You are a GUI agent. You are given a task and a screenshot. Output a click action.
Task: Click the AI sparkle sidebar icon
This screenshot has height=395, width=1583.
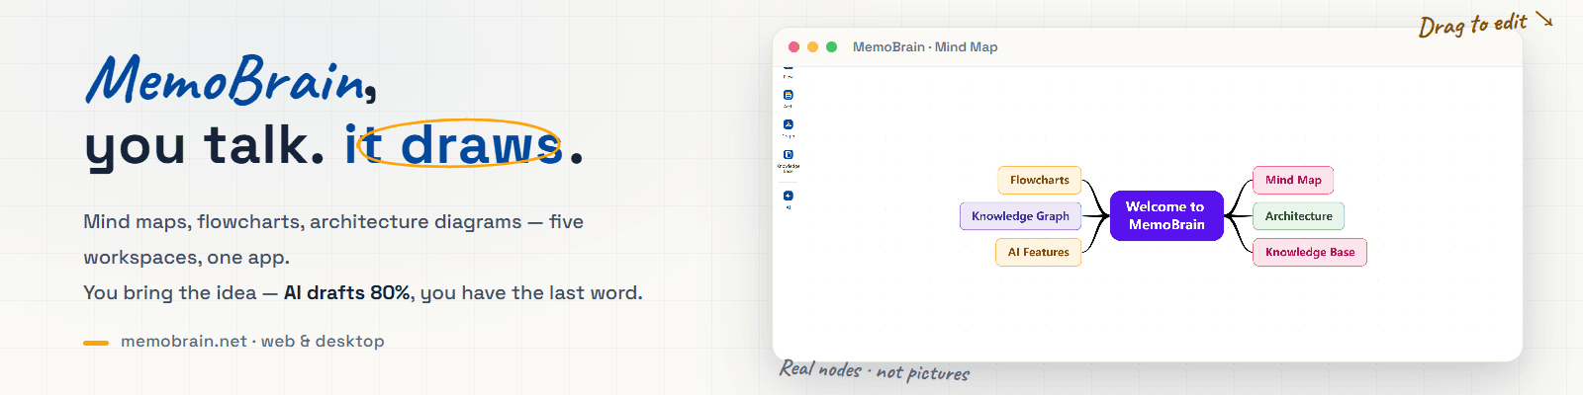[789, 196]
